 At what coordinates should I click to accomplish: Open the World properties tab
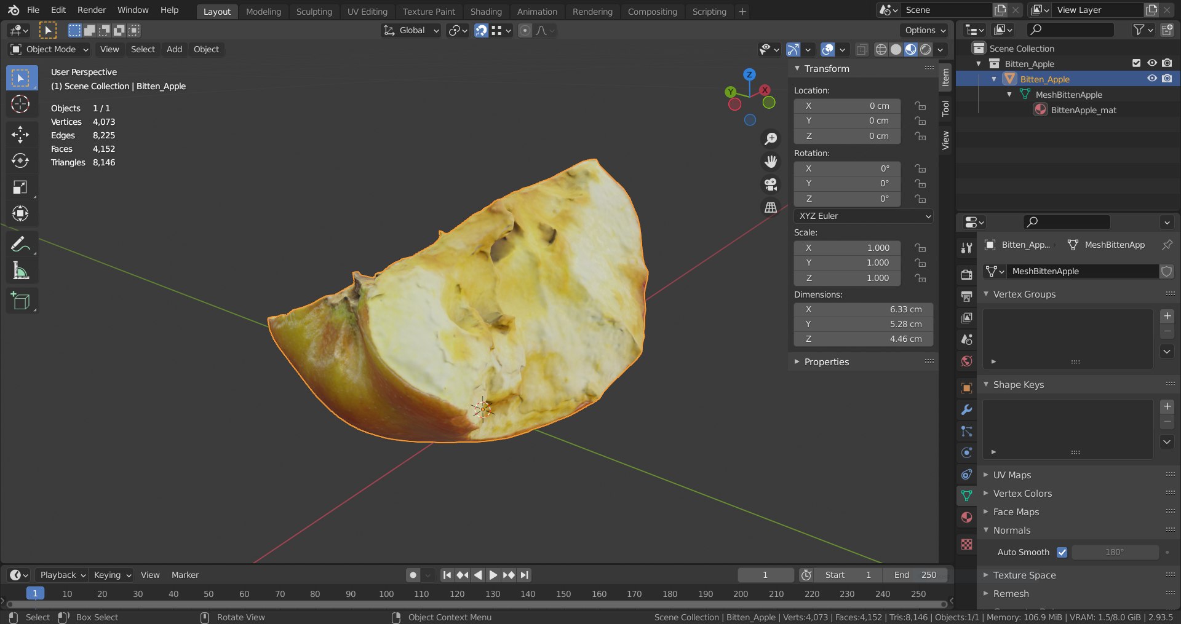pyautogui.click(x=966, y=361)
